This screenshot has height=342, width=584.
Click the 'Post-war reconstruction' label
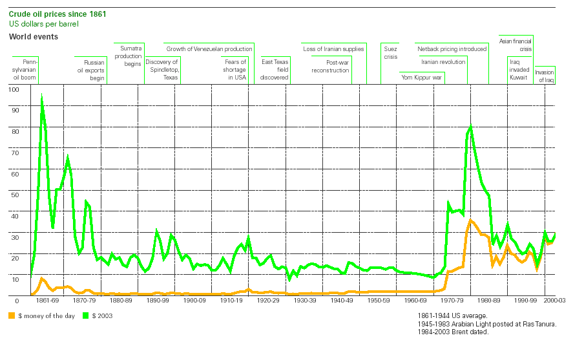coord(330,67)
